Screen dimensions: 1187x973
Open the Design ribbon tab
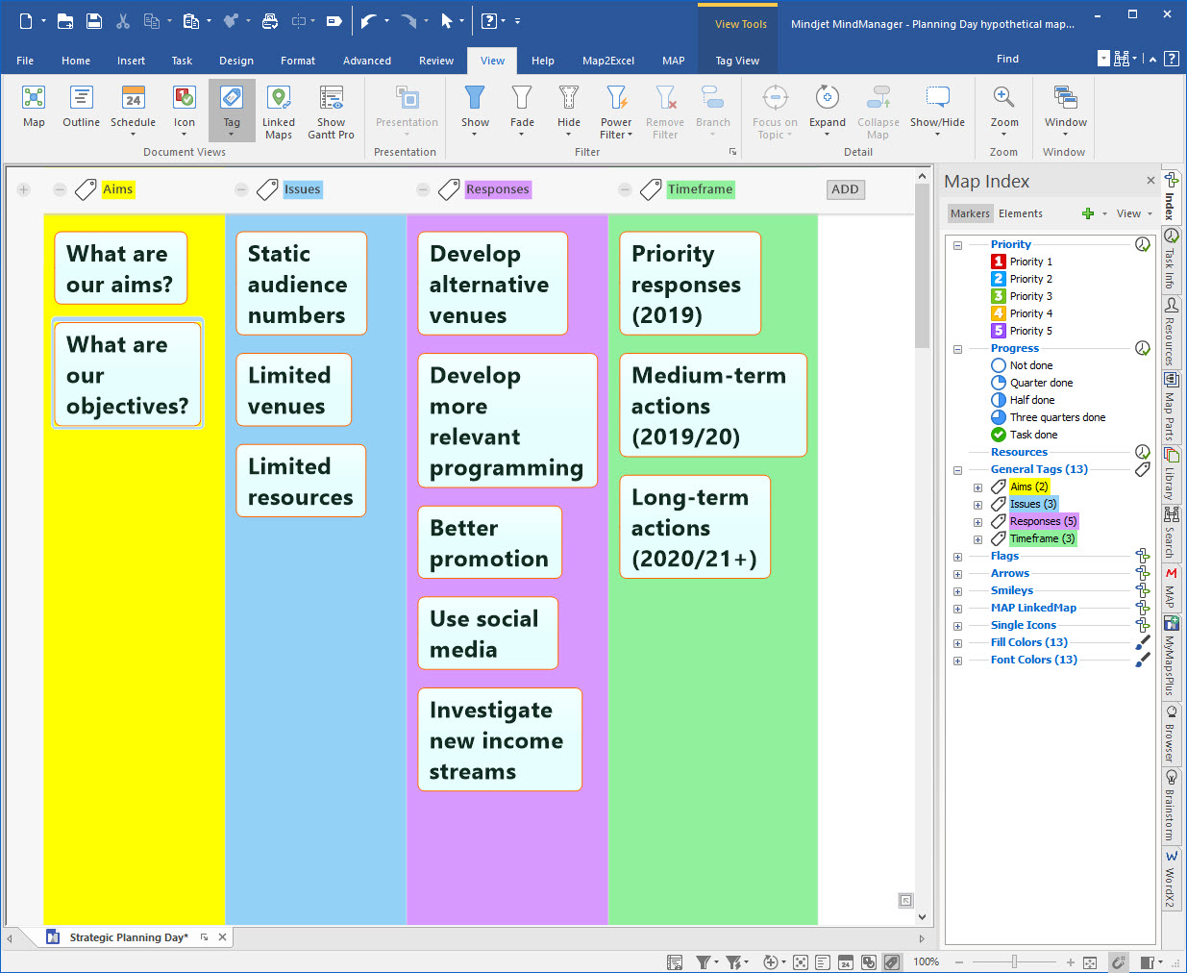tap(235, 61)
